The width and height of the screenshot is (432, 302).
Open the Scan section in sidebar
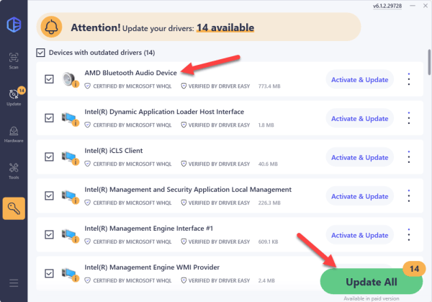pos(14,60)
